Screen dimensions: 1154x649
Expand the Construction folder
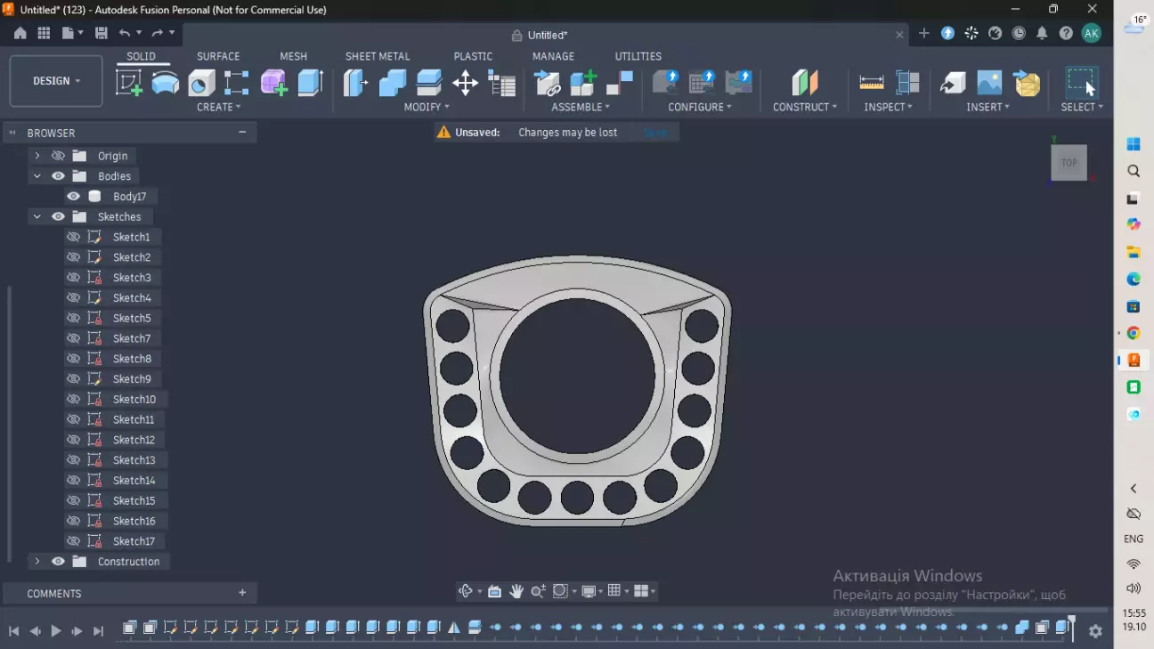pyautogui.click(x=37, y=562)
